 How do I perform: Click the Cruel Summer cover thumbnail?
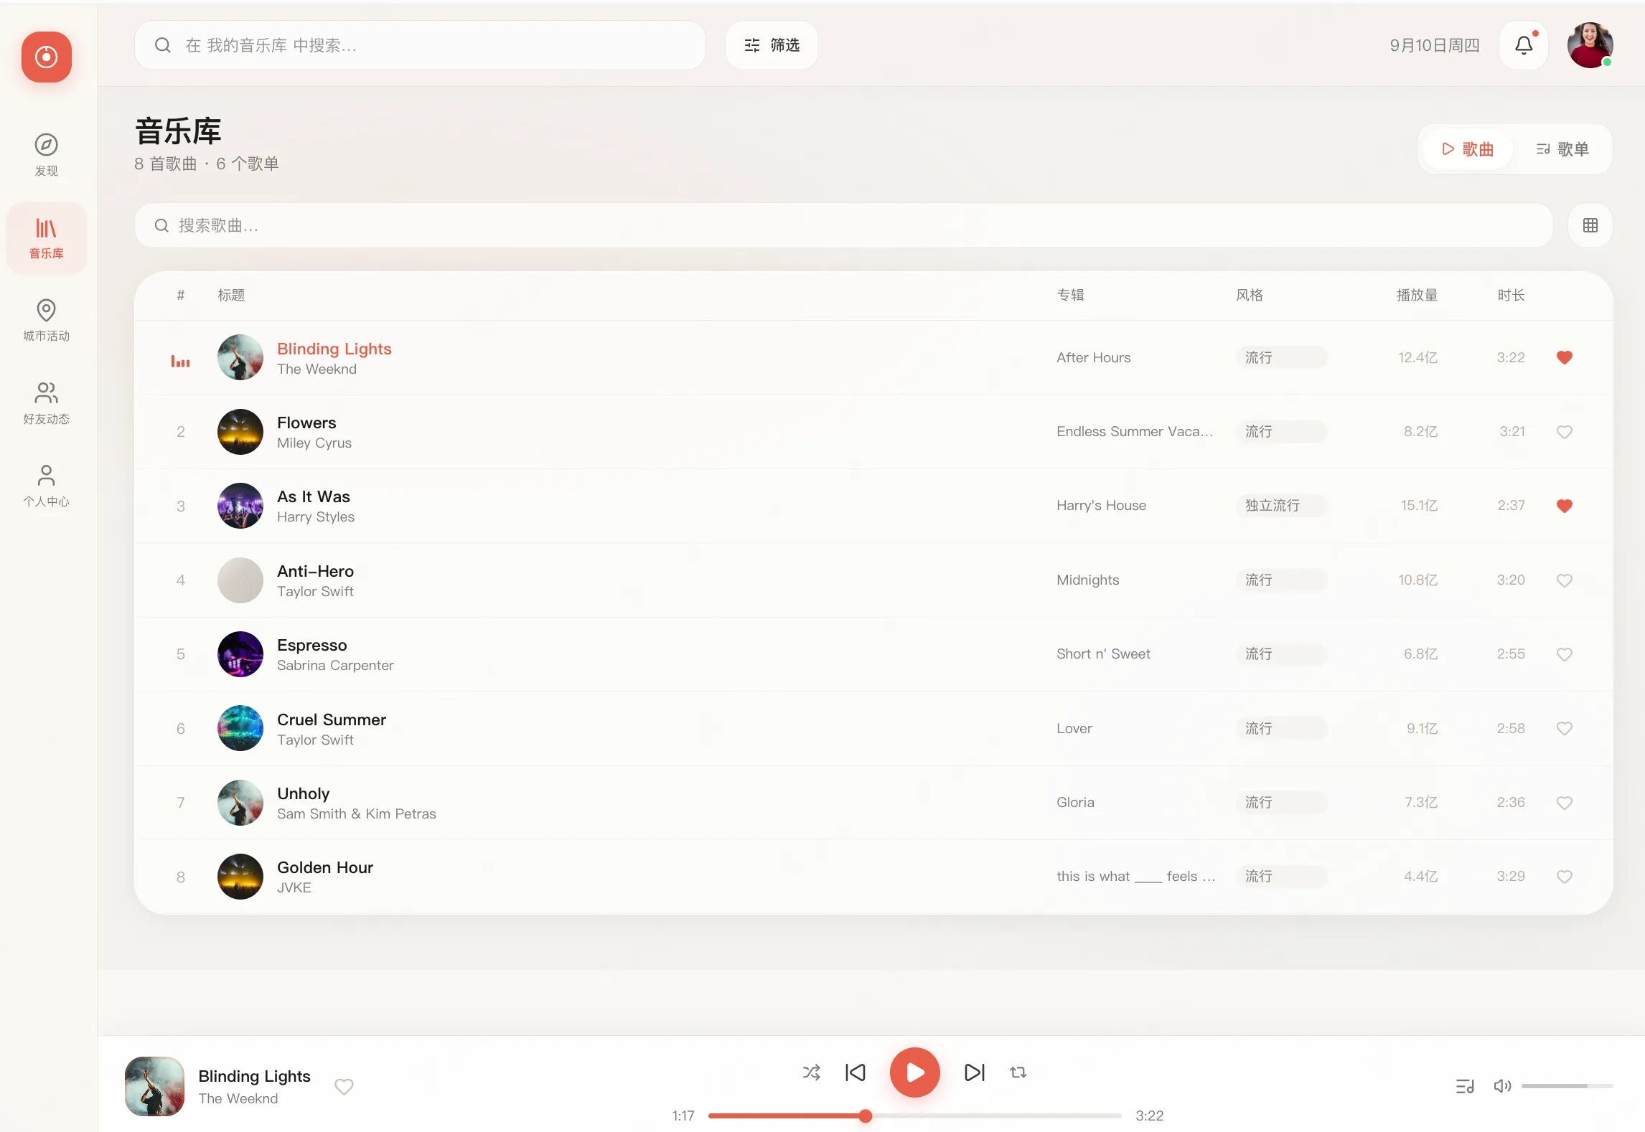tap(240, 728)
